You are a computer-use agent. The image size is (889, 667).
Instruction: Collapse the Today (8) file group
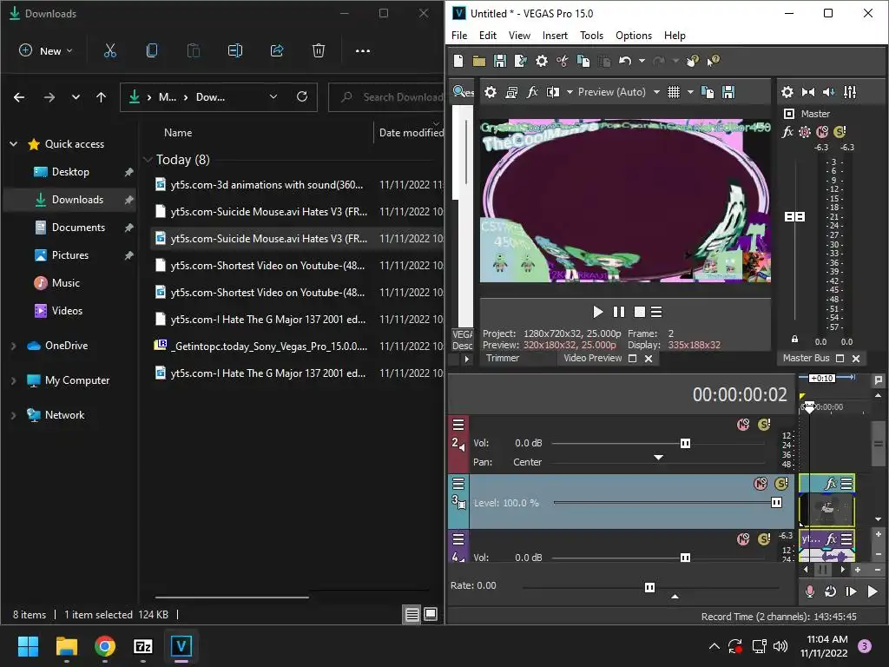(x=148, y=160)
